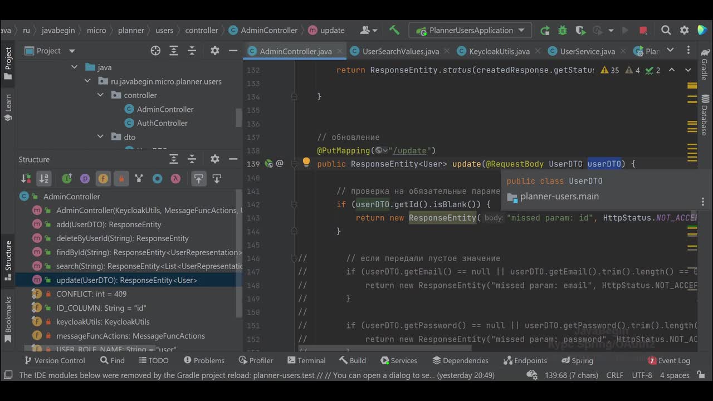The width and height of the screenshot is (713, 401).
Task: Select opened file target icon in Project
Action: tap(155, 51)
